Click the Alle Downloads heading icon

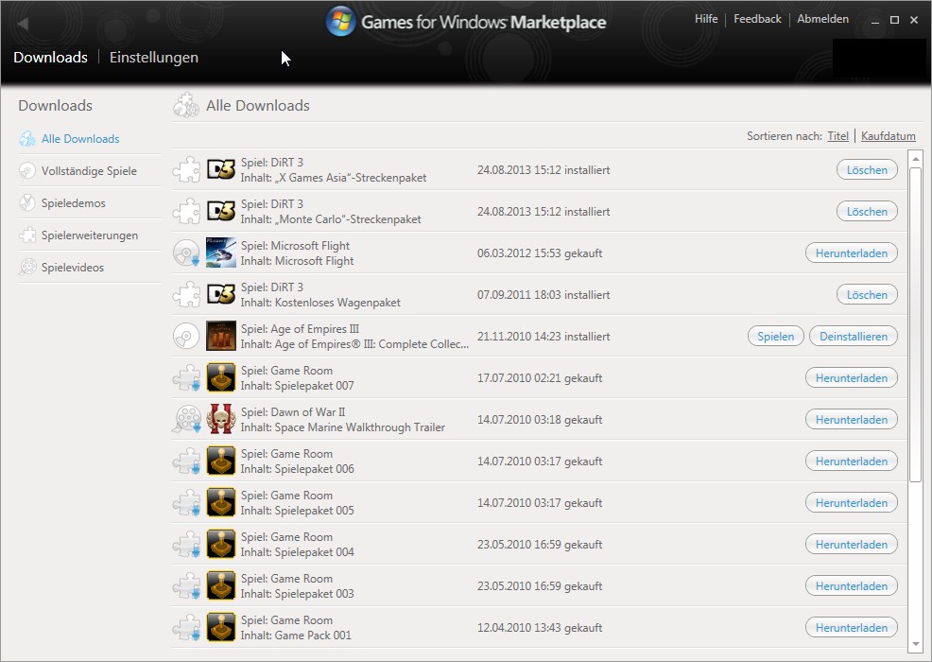click(x=186, y=105)
